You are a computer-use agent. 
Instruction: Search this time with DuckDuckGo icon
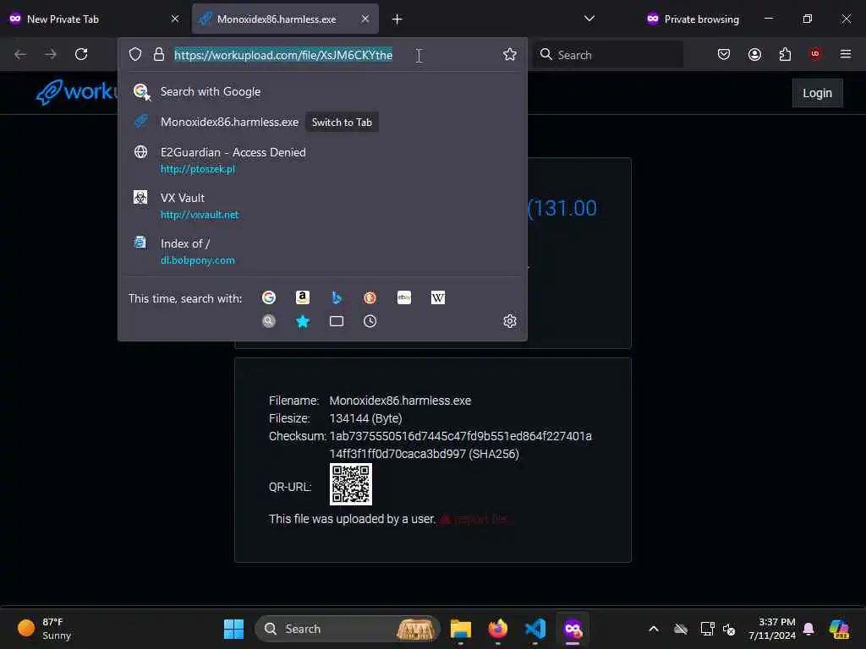pyautogui.click(x=370, y=297)
